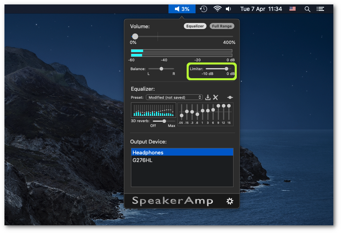The image size is (341, 233).
Task: Expand the Preset dropdown
Action: [174, 97]
